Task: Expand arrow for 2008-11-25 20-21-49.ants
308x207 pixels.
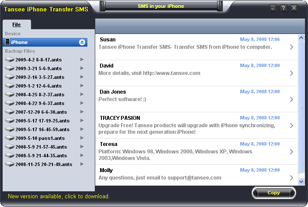Action: (x=82, y=164)
